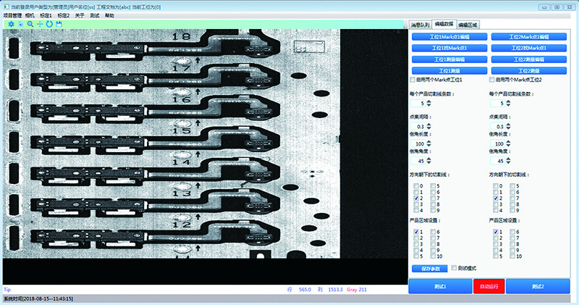579x305 pixels.
Task: Click stepper arrows for left 倒角长度 value
Action: pos(428,144)
